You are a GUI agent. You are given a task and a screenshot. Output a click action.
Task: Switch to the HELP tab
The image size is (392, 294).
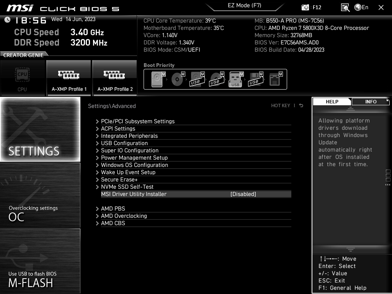pos(332,101)
